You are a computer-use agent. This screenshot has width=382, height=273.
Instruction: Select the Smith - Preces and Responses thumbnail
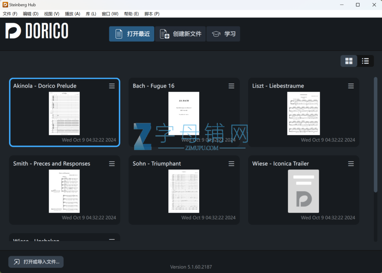pos(64,191)
